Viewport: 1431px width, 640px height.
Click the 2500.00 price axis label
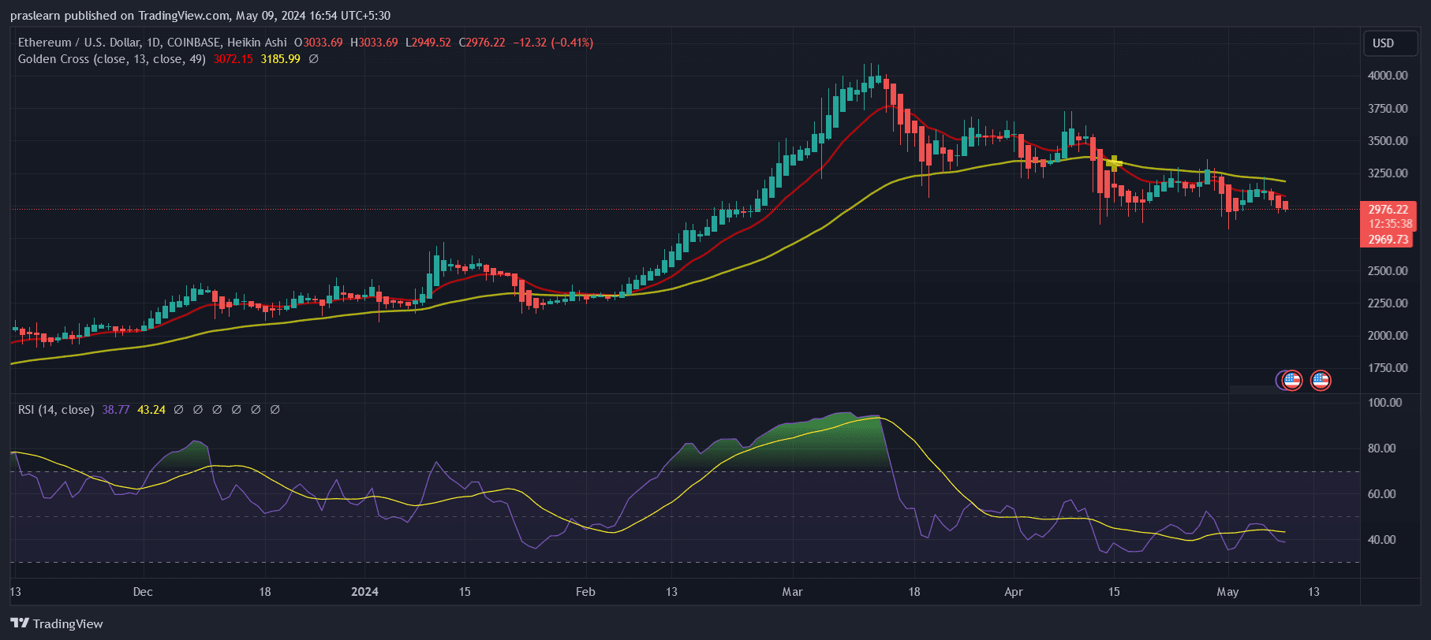tap(1388, 271)
